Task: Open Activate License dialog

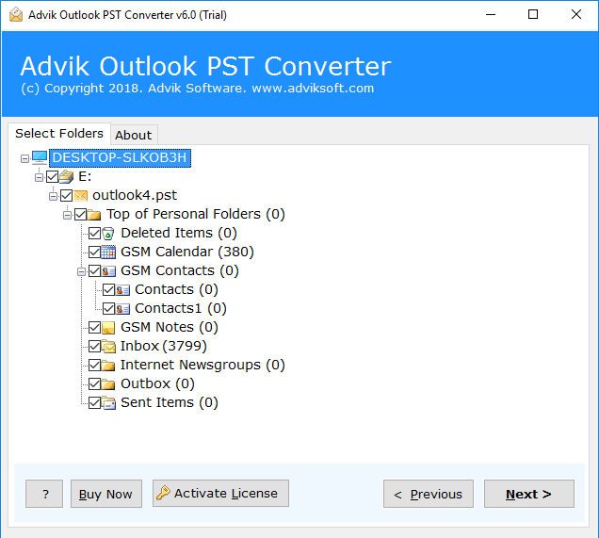Action: pyautogui.click(x=220, y=494)
